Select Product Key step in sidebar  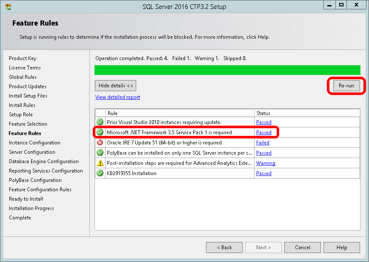(23, 58)
